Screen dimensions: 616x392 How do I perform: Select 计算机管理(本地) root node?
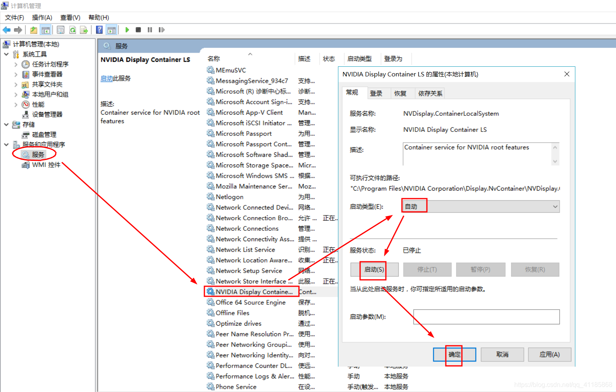(x=36, y=44)
